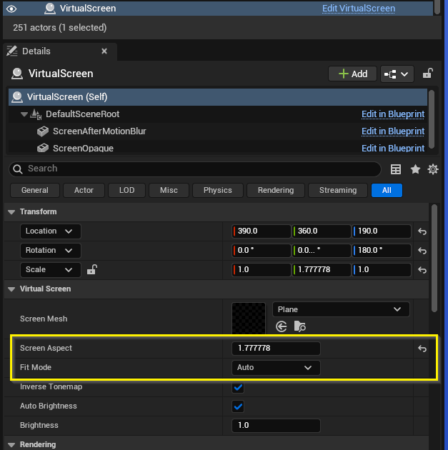
Task: Toggle the property matrix table icon
Action: coord(396,169)
